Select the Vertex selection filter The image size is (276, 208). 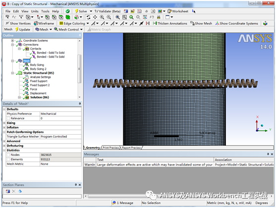pos(48,17)
